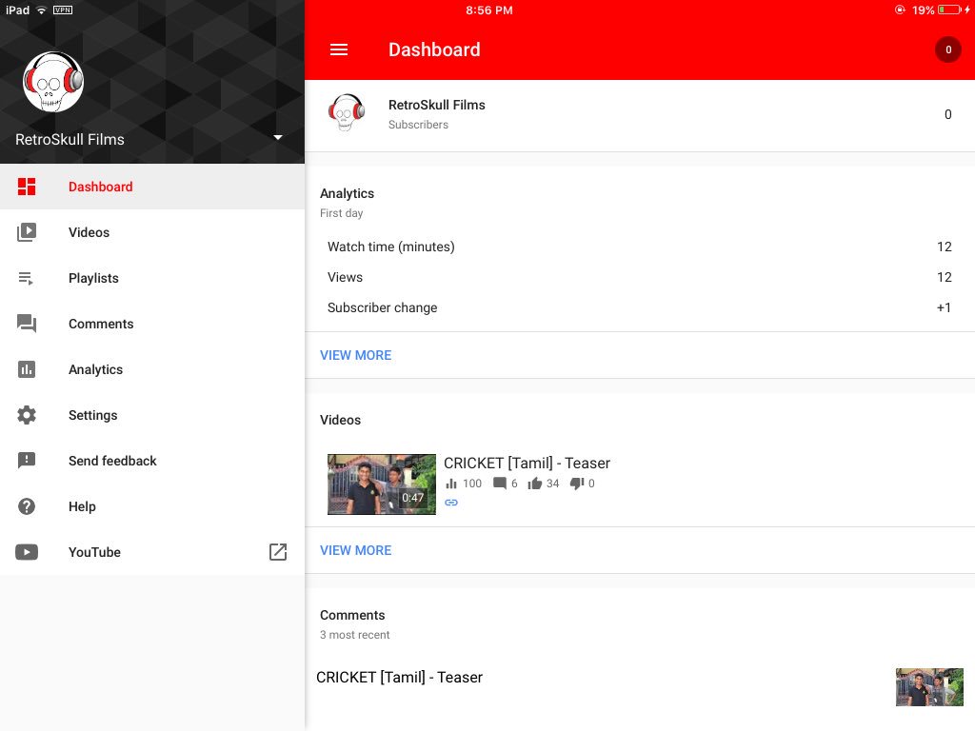975x731 pixels.
Task: Open the hamburger menu icon
Action: (x=339, y=49)
